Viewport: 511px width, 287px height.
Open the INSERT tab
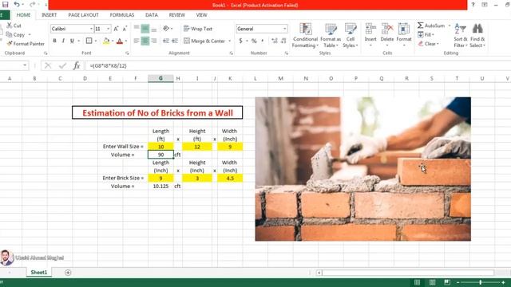point(50,15)
